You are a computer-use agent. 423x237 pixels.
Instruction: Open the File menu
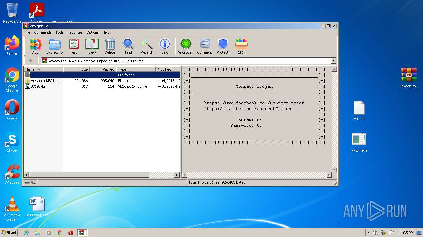(x=27, y=32)
